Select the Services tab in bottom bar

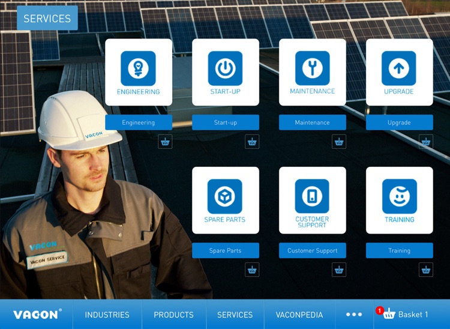coord(235,315)
